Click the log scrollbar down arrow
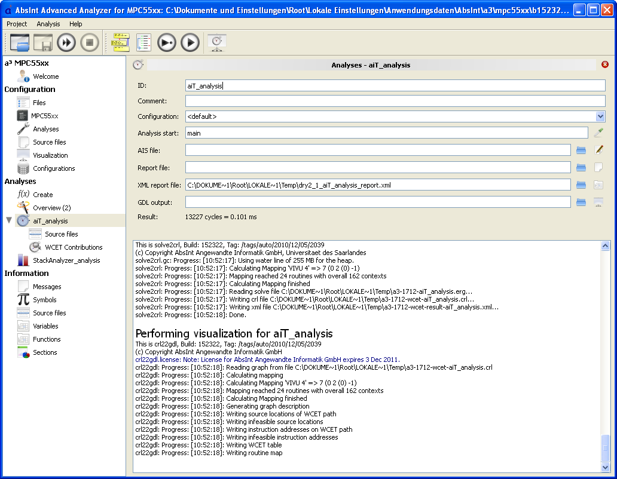 [605, 467]
